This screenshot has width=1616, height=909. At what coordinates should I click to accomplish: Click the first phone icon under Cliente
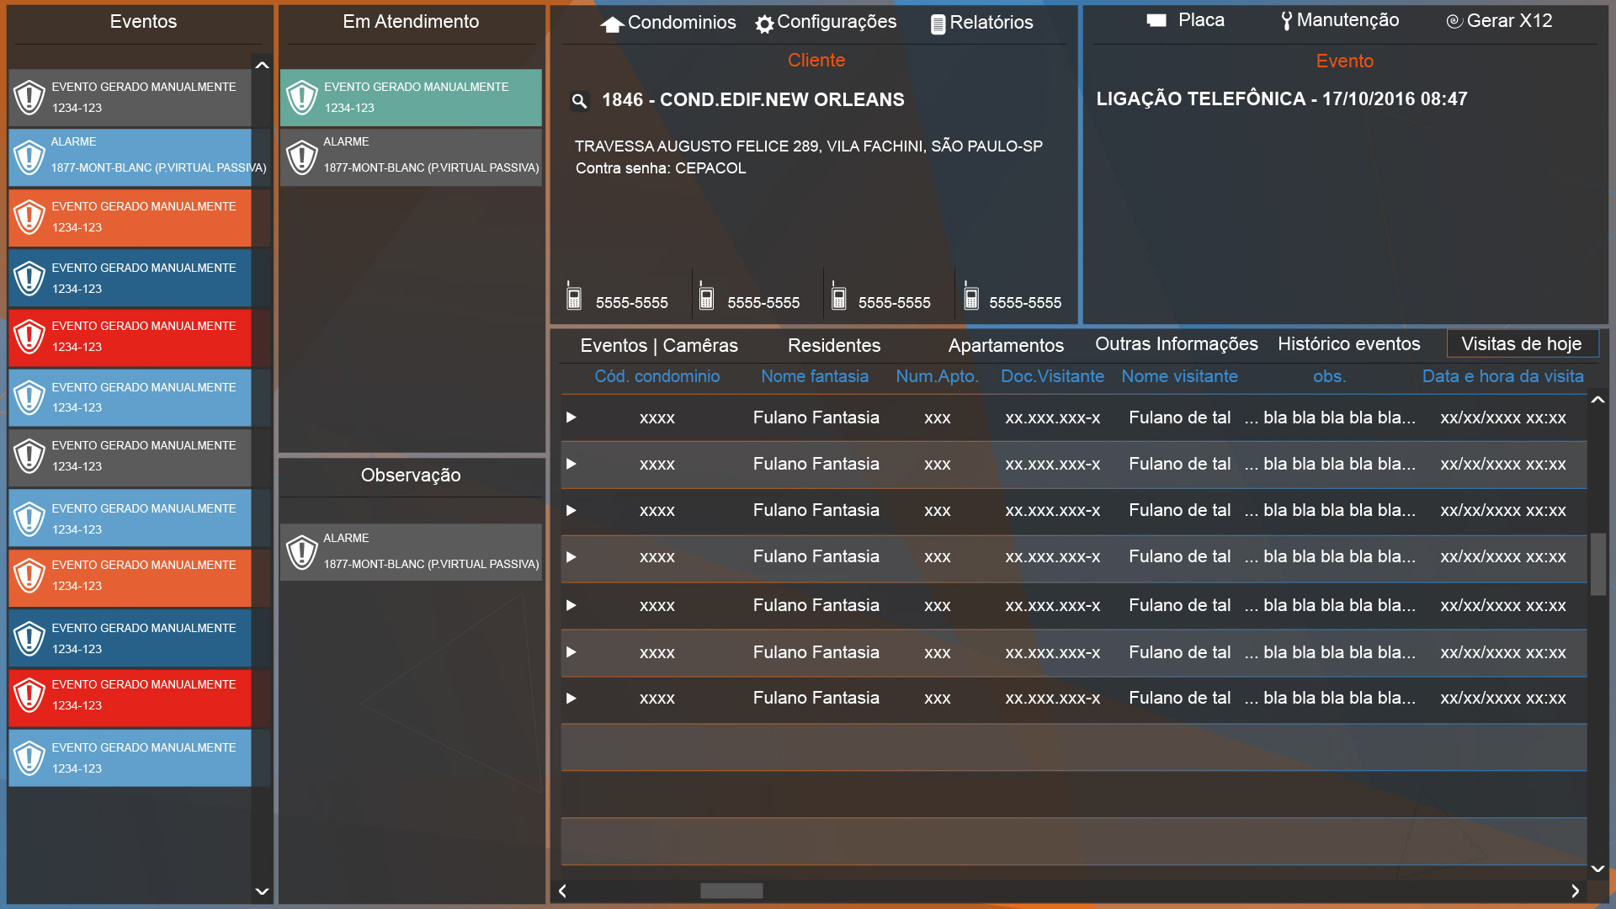(574, 296)
